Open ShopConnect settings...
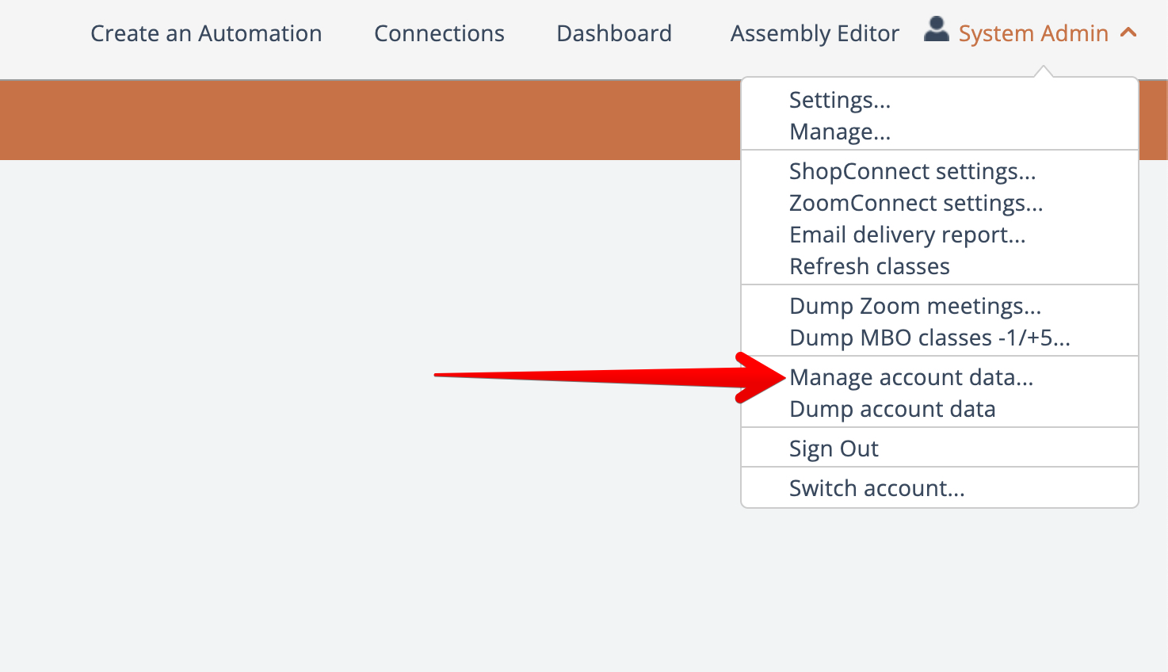 [912, 172]
